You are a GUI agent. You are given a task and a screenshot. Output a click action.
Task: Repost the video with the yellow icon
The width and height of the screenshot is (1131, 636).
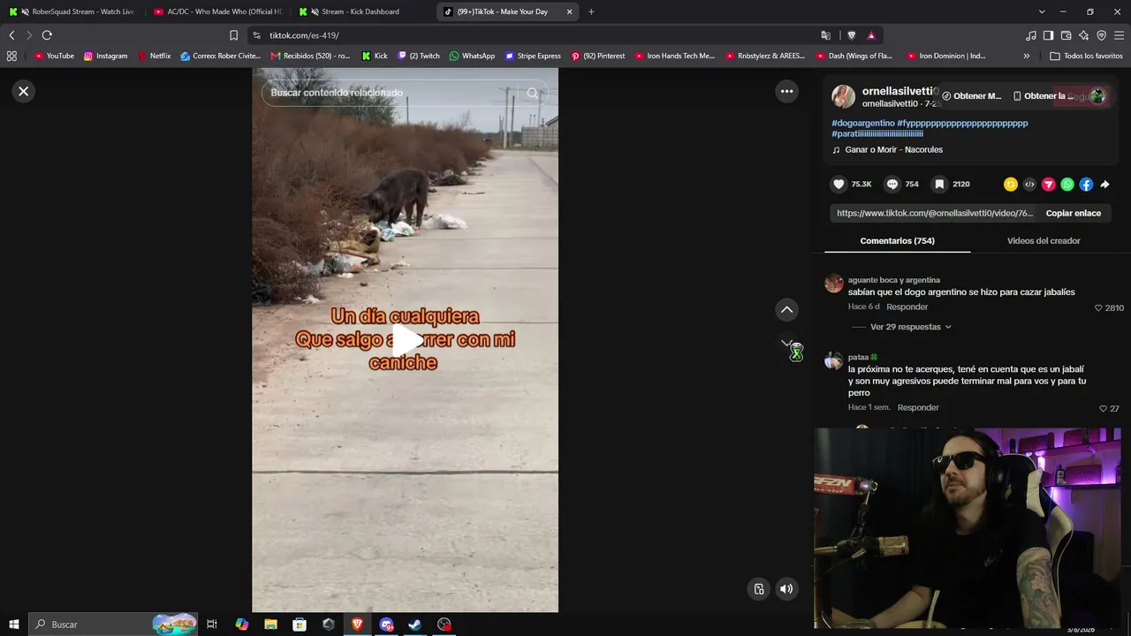(x=1011, y=185)
